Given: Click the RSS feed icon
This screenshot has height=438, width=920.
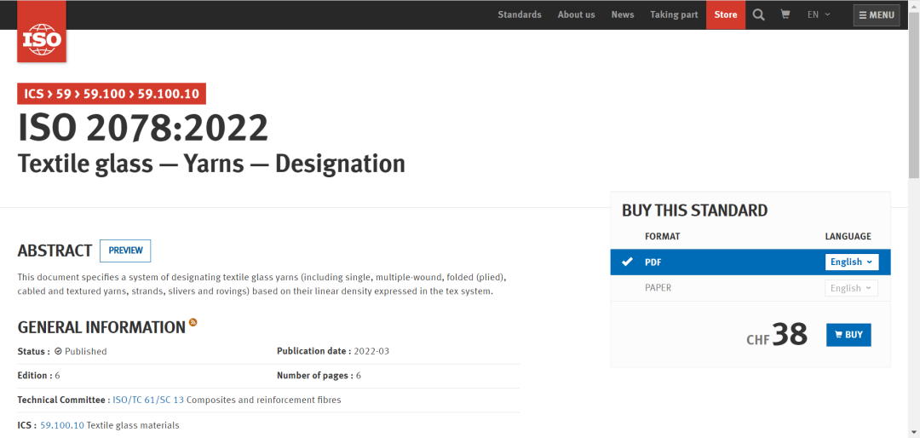Looking at the screenshot, I should [x=193, y=322].
